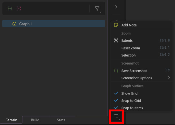Open the Build tab
The image size is (175, 125).
[35, 120]
